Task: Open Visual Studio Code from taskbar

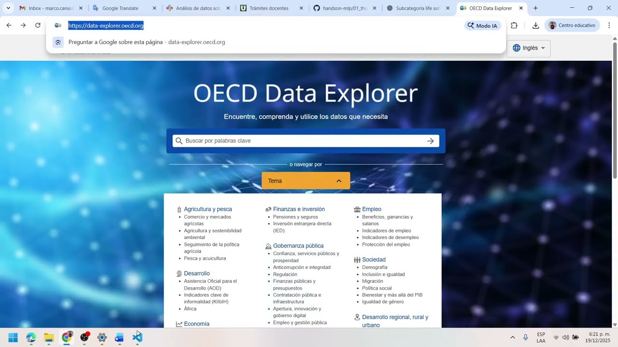Action: (x=137, y=337)
